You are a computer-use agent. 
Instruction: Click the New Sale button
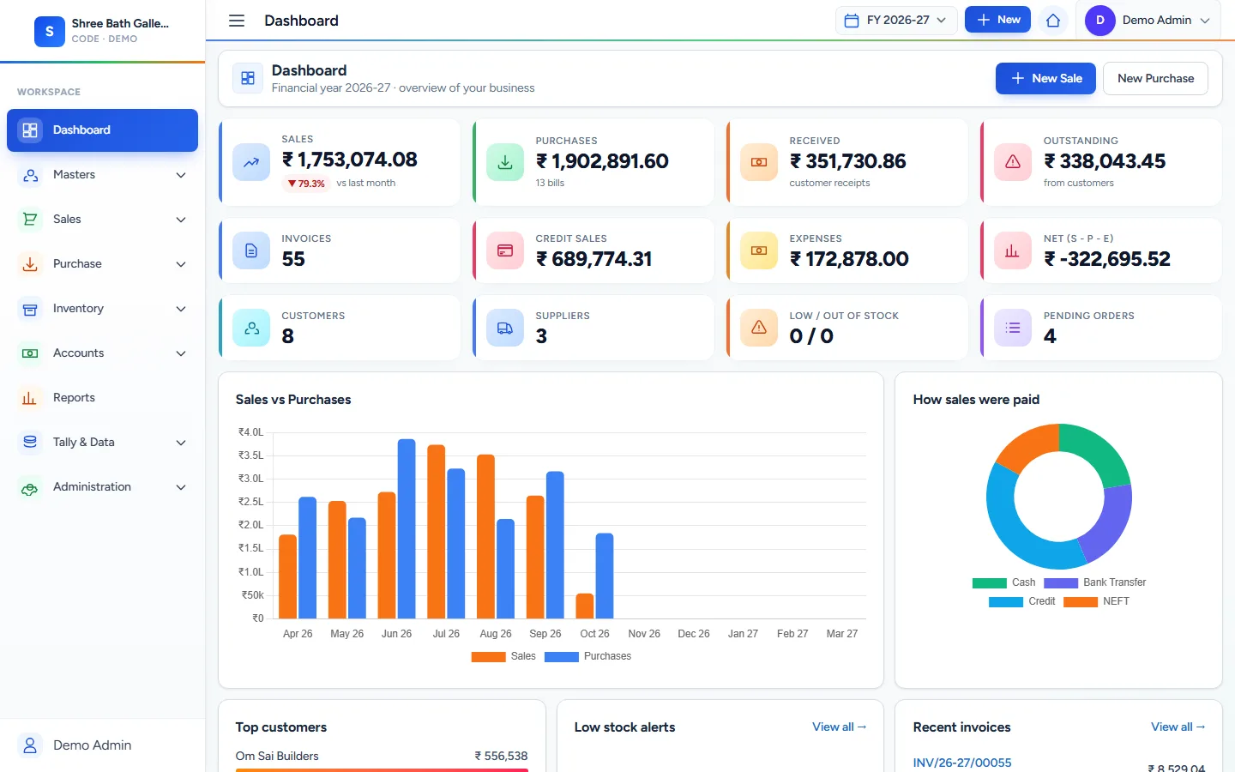pos(1045,78)
